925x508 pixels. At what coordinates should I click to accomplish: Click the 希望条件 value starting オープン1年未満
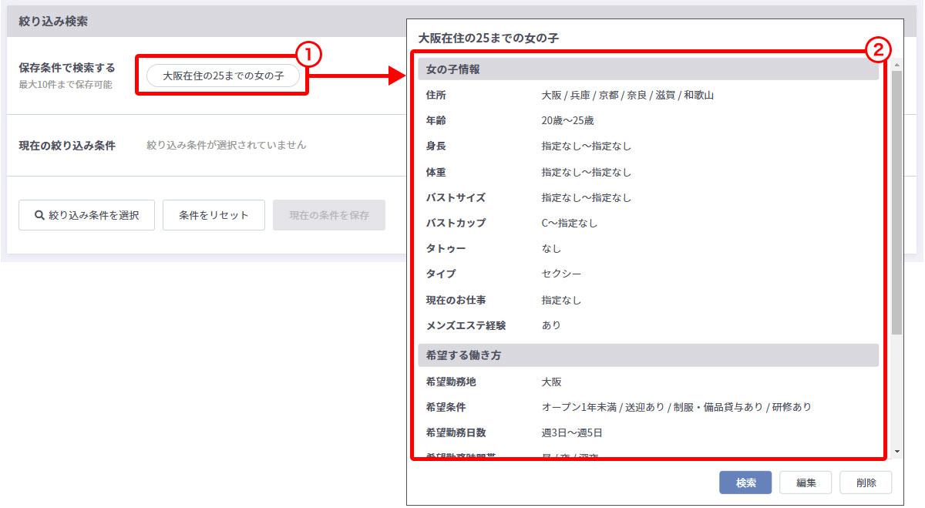[x=676, y=407]
